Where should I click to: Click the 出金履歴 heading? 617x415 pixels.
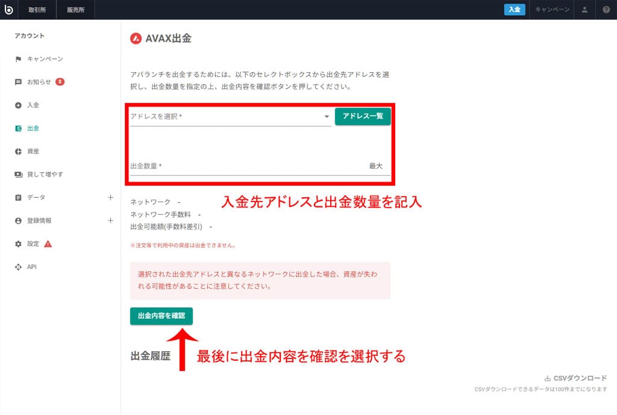150,356
